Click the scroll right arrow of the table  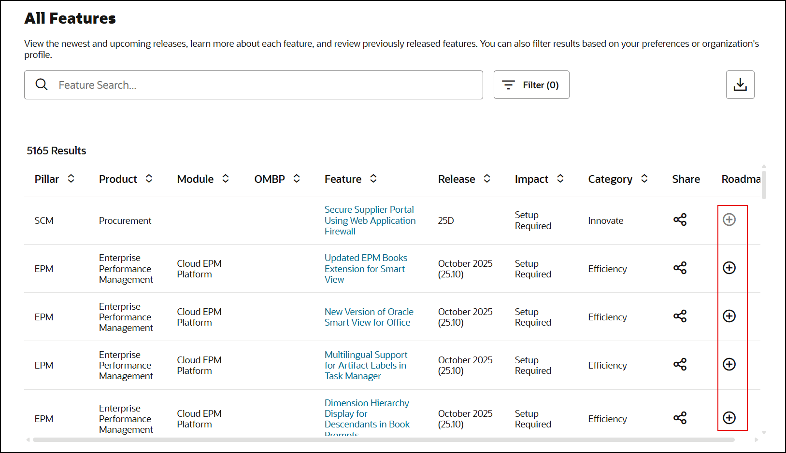click(757, 439)
